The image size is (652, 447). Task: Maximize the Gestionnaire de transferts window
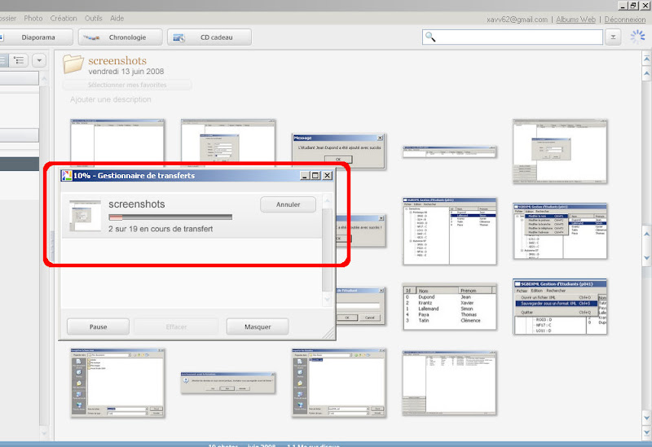tap(315, 175)
